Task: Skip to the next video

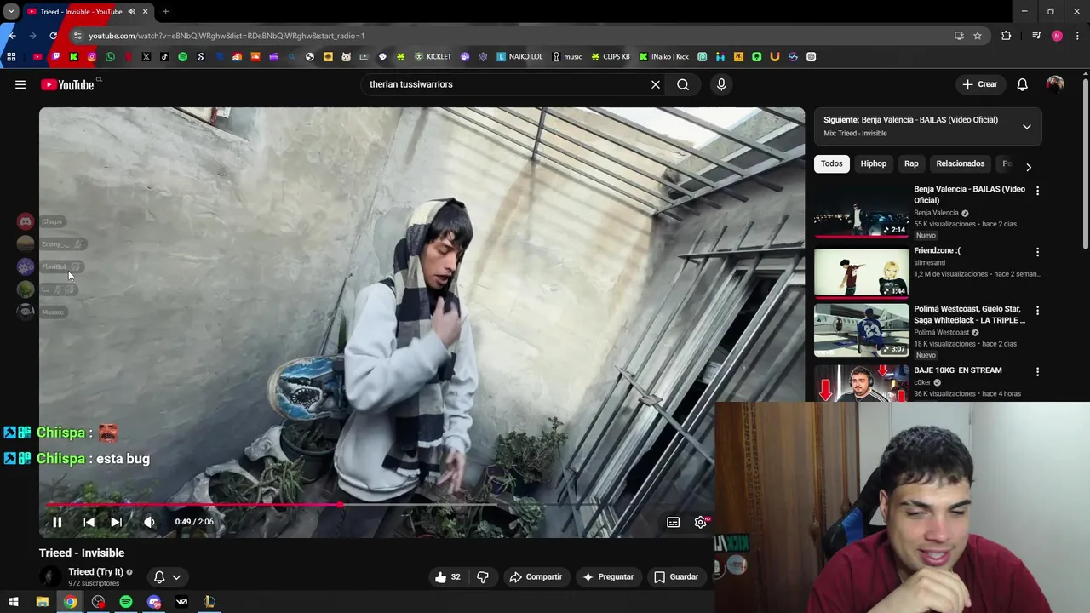Action: click(x=117, y=522)
